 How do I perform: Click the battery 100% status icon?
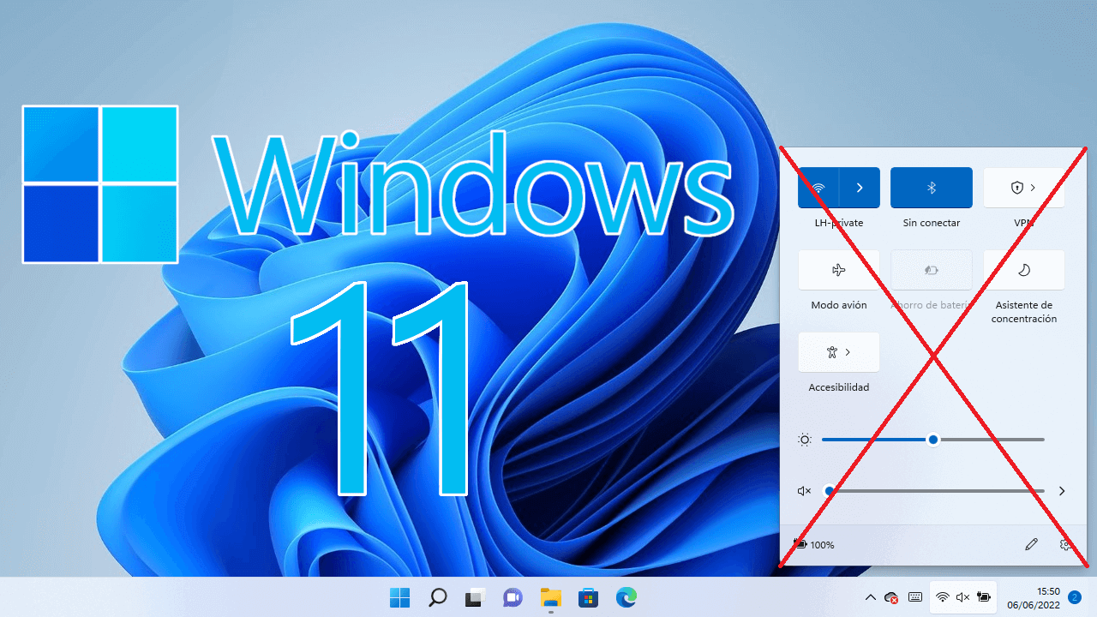point(813,544)
